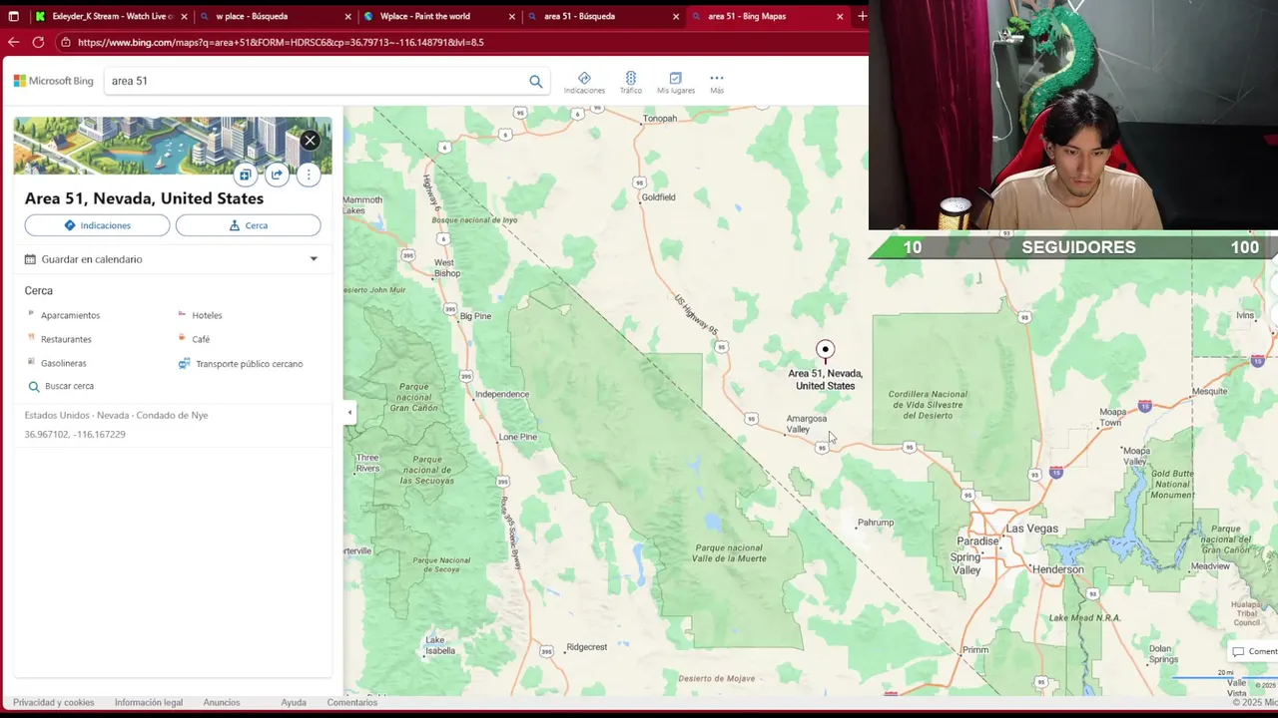Click the browser address bar URL
Screen dimensions: 1278x718
point(281,43)
